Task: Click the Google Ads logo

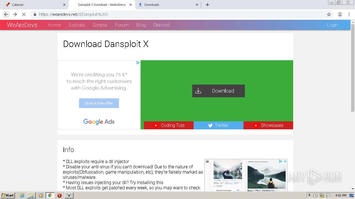Action: 99,122
